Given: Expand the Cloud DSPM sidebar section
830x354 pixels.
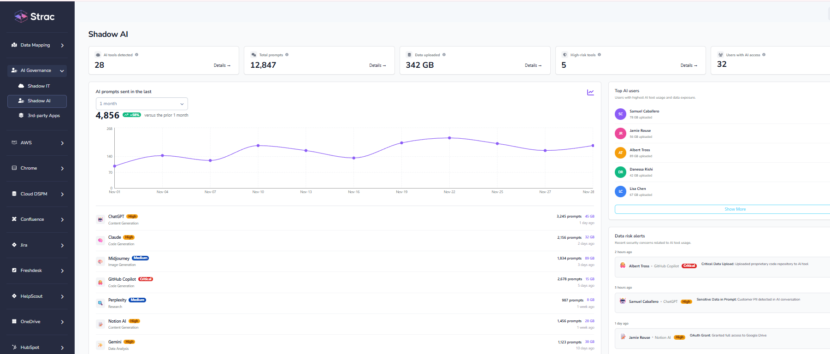Looking at the screenshot, I should tap(37, 194).
